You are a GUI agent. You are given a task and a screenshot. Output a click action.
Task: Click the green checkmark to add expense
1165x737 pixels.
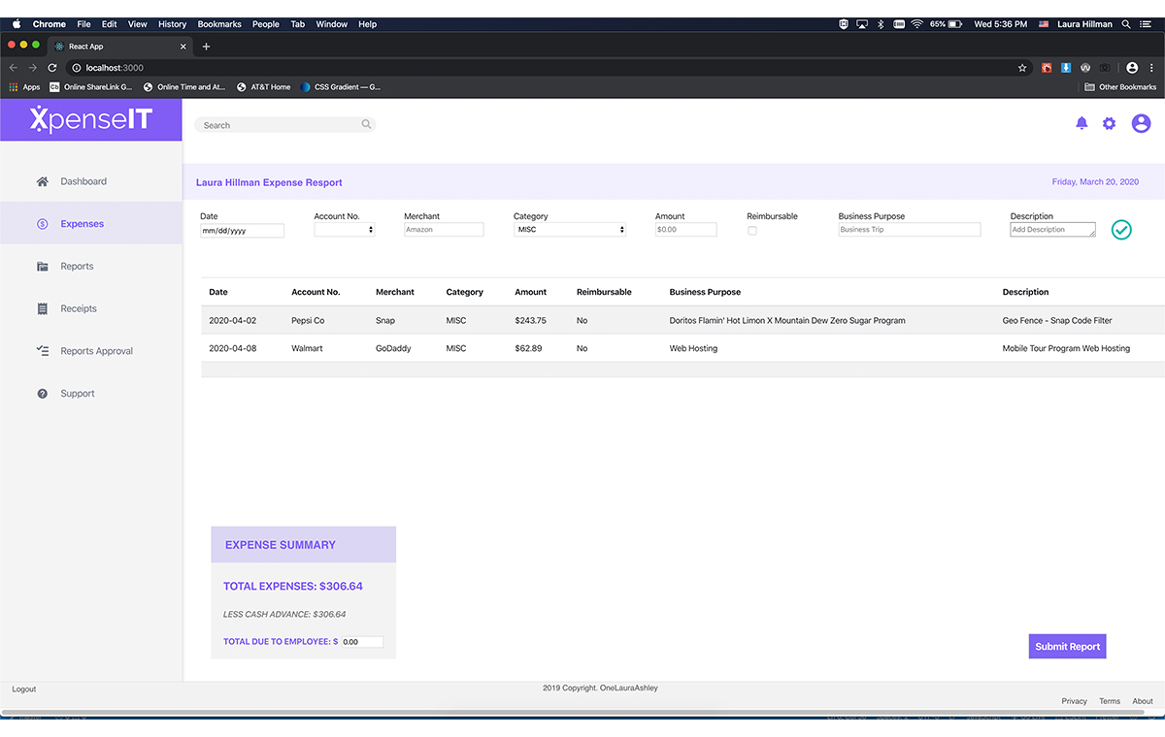click(x=1121, y=230)
